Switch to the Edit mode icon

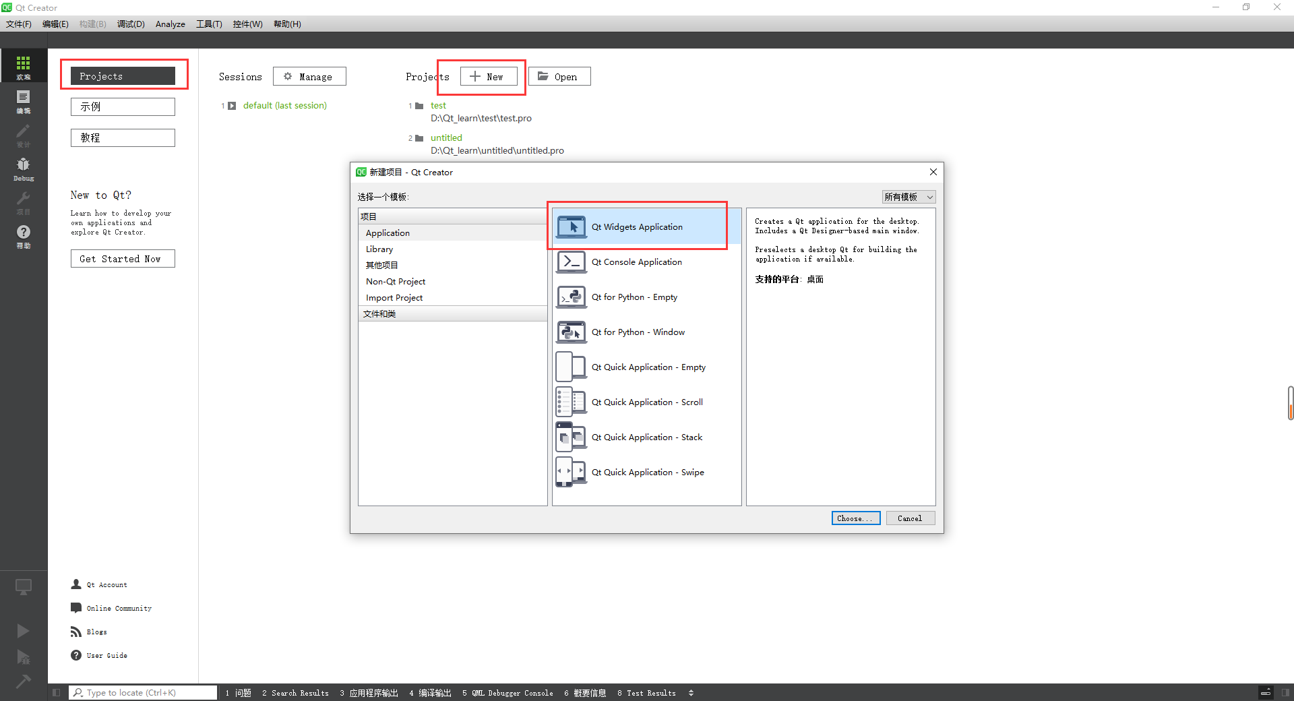click(24, 100)
